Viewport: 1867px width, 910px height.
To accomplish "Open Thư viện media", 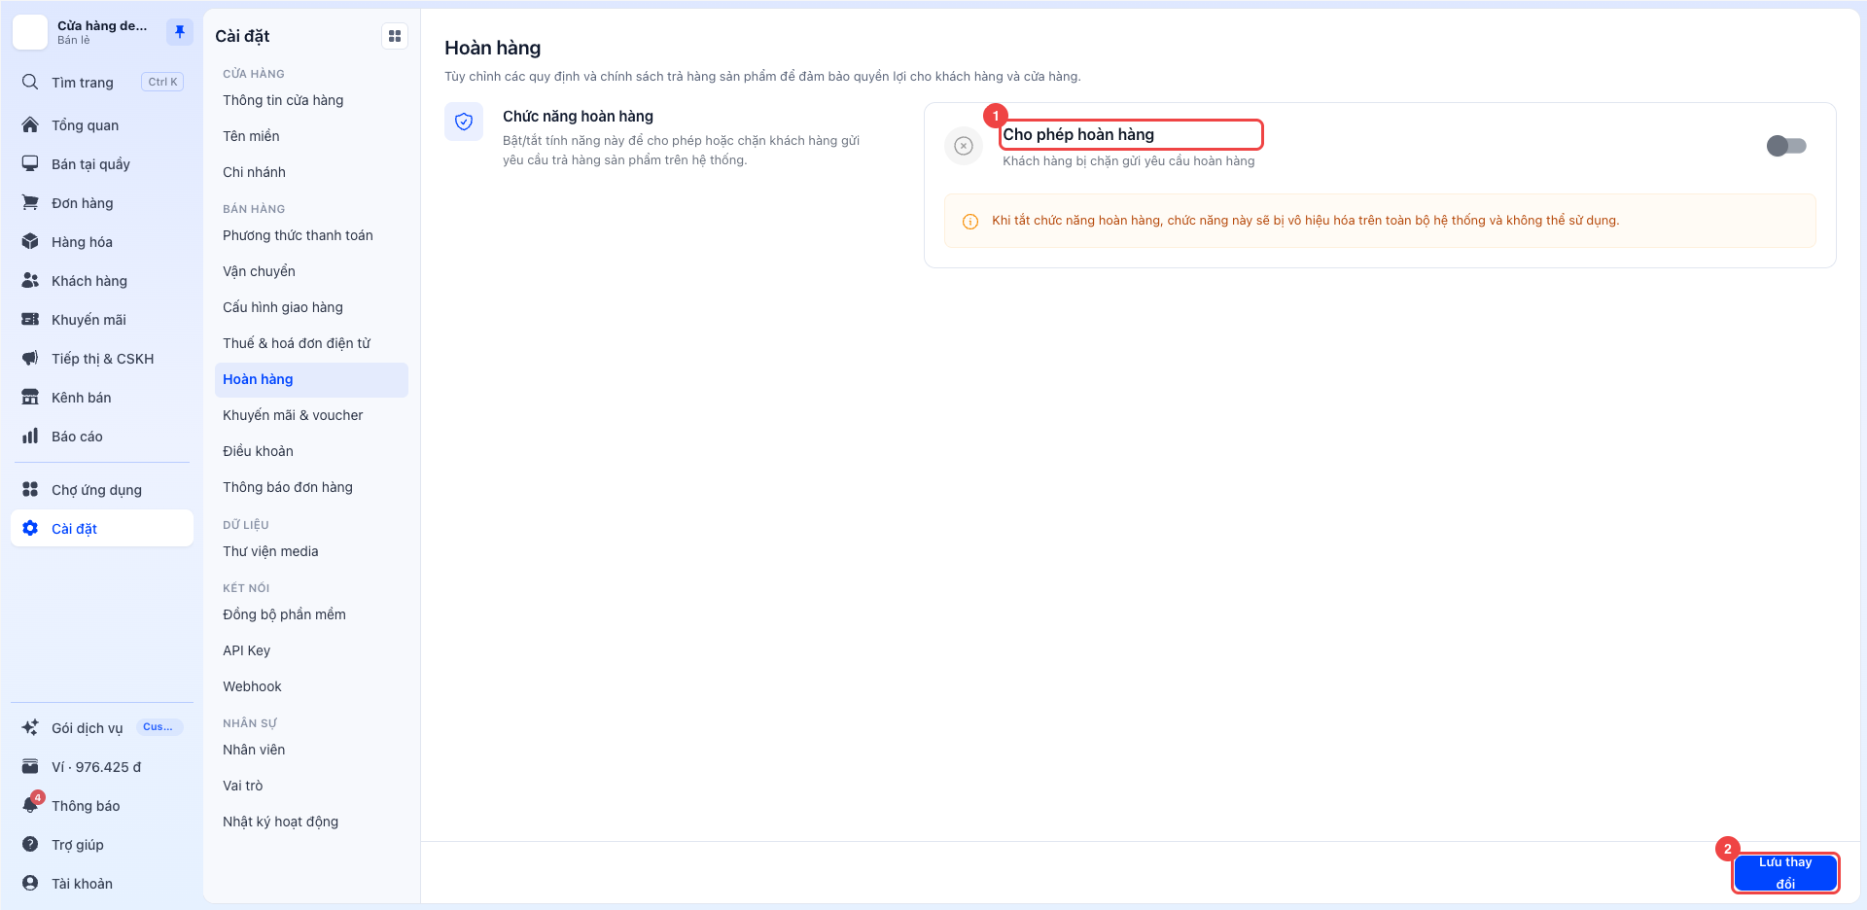I will pos(311,551).
